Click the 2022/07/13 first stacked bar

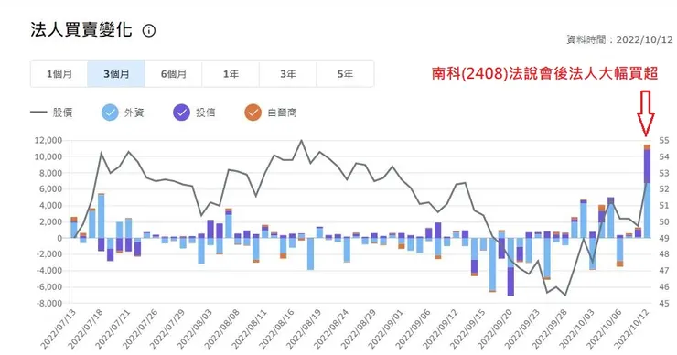tap(74, 228)
